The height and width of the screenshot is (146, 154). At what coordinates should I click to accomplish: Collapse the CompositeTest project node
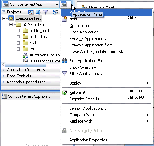4,18
